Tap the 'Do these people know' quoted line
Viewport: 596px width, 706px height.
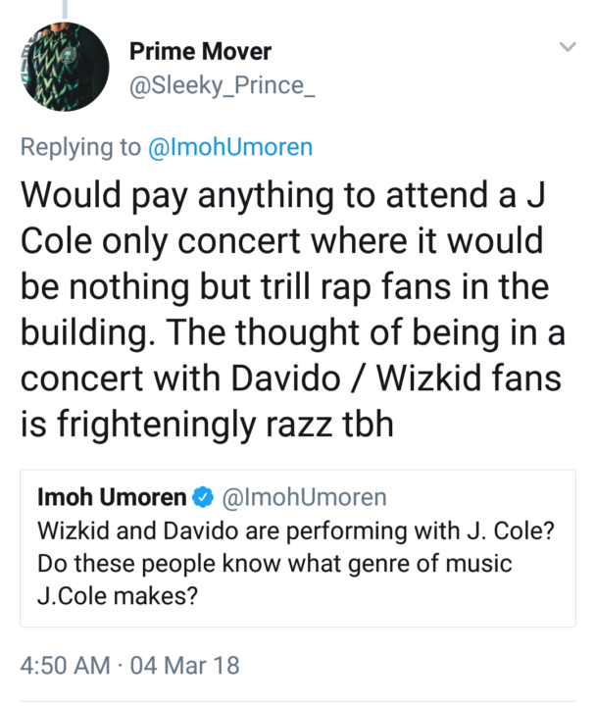pyautogui.click(x=274, y=563)
